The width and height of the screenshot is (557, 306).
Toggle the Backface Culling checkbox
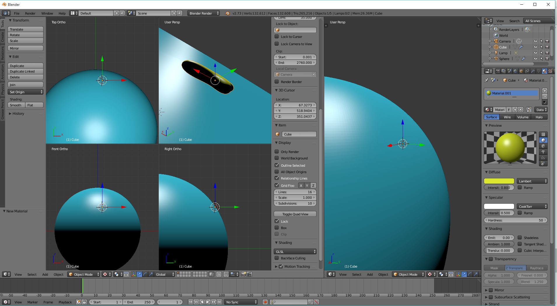pos(277,258)
